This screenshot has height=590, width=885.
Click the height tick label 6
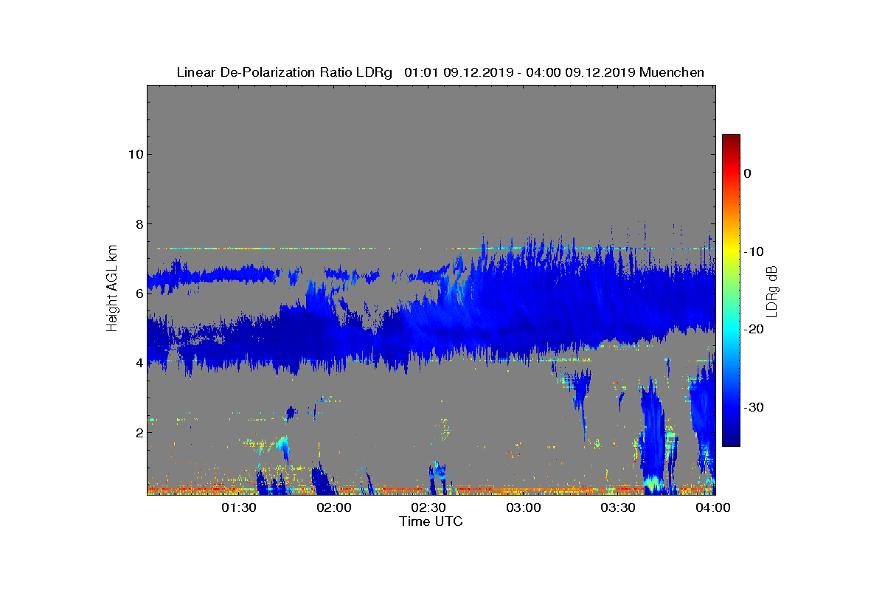pyautogui.click(x=139, y=293)
